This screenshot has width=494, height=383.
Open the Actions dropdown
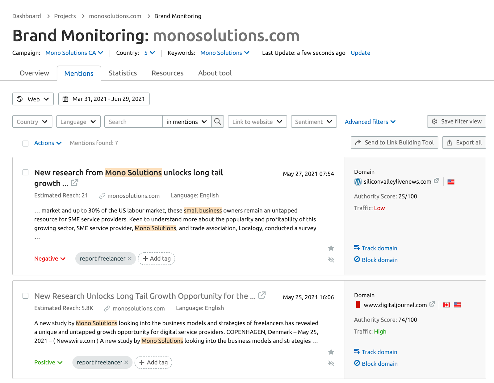[x=48, y=143]
